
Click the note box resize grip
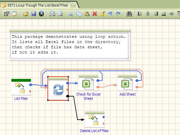tap(128, 58)
